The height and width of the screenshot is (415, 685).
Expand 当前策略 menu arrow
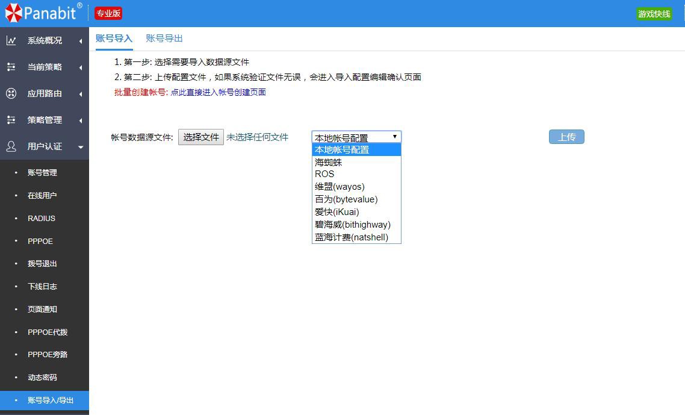[81, 67]
